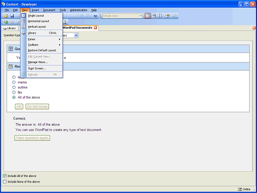Open the Administration menu
The height and width of the screenshot is (193, 257).
tap(79, 10)
